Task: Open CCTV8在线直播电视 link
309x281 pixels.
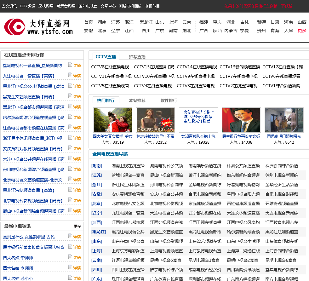Action: pyautogui.click(x=110, y=67)
